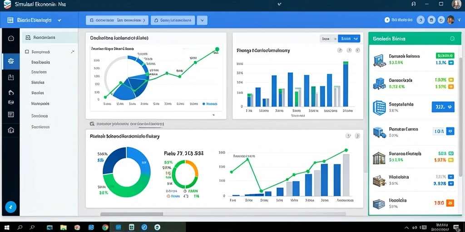
Task: Click the magnifier icon in the middle search bar
Action: click(x=92, y=124)
